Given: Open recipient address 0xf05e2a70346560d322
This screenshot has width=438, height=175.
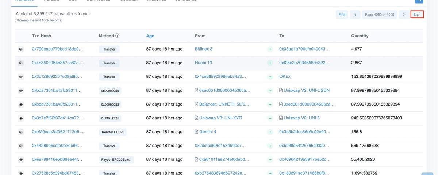Looking at the screenshot, I should (x=304, y=63).
